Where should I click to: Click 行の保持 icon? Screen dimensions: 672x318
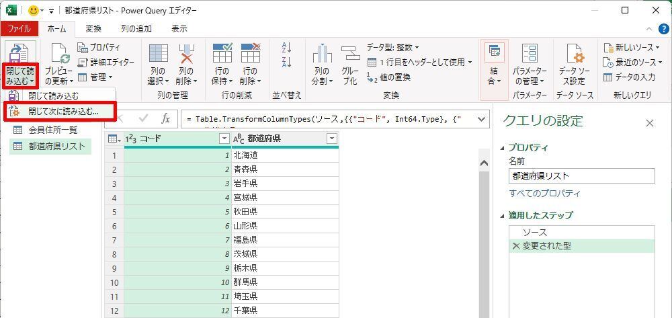coord(222,54)
